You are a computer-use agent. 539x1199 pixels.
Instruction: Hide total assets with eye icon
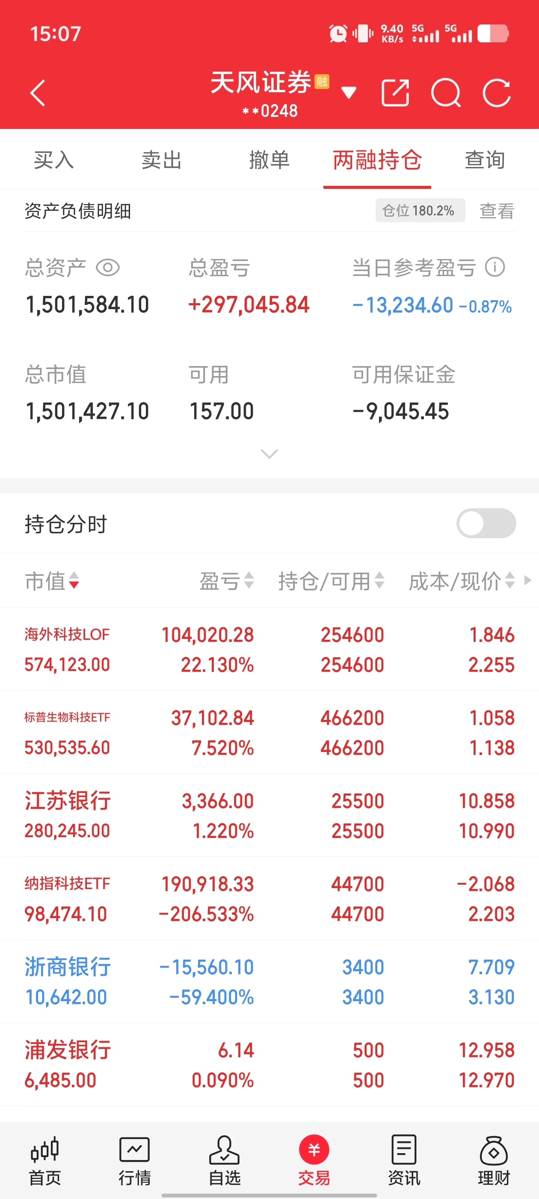pyautogui.click(x=108, y=268)
